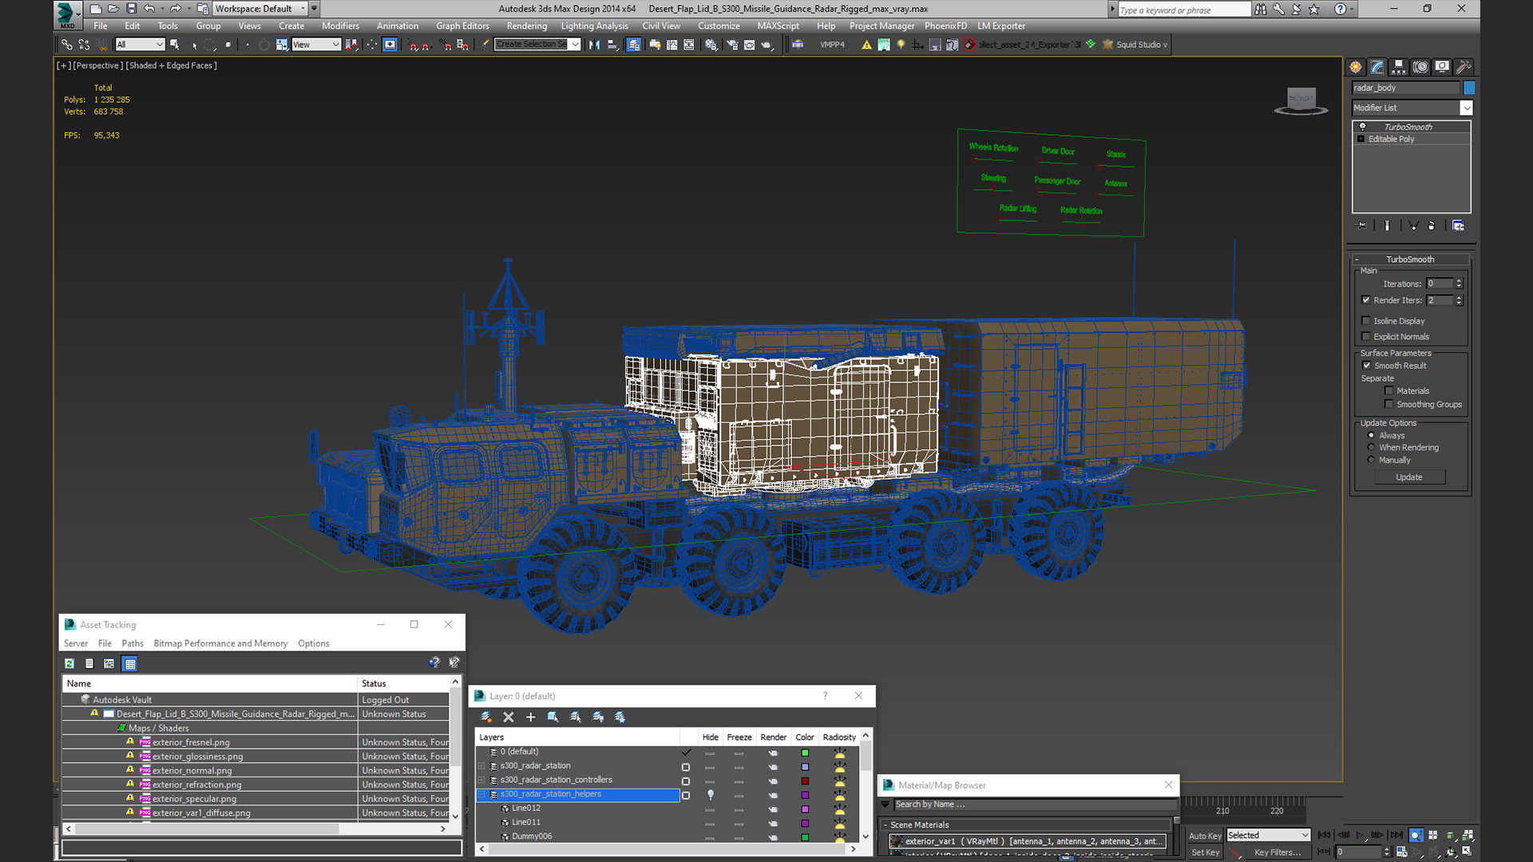
Task: Open the Utilities hammer panel tab
Action: [x=1463, y=67]
